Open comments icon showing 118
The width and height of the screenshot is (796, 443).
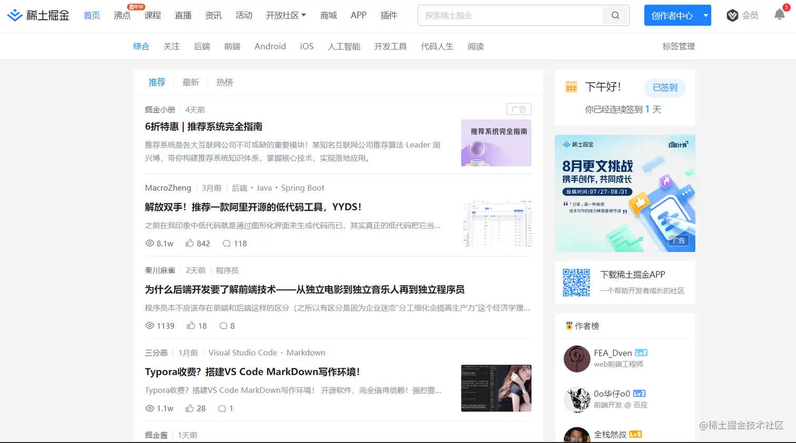tap(226, 243)
